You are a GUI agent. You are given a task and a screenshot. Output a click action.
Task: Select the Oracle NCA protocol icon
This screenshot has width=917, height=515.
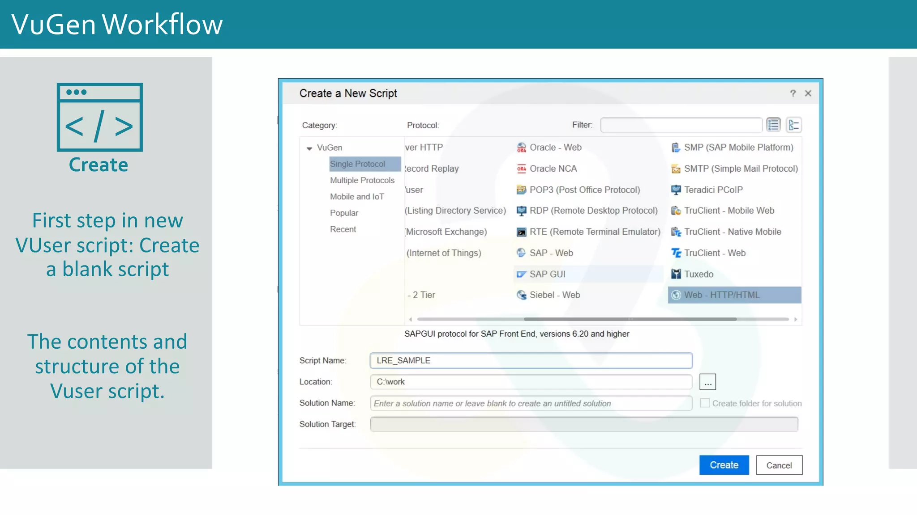(x=521, y=169)
